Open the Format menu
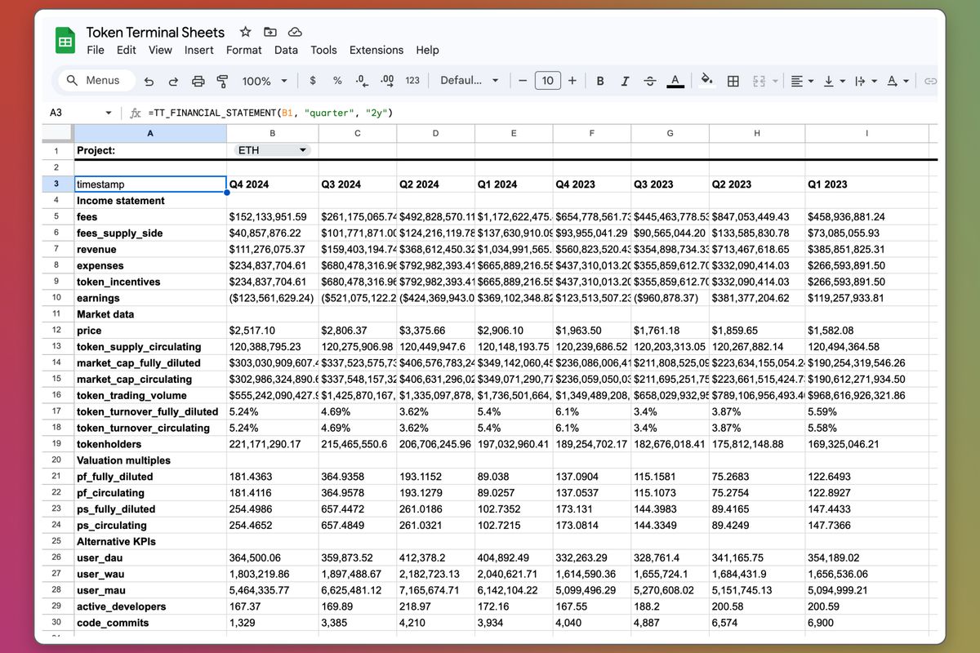 pos(244,50)
